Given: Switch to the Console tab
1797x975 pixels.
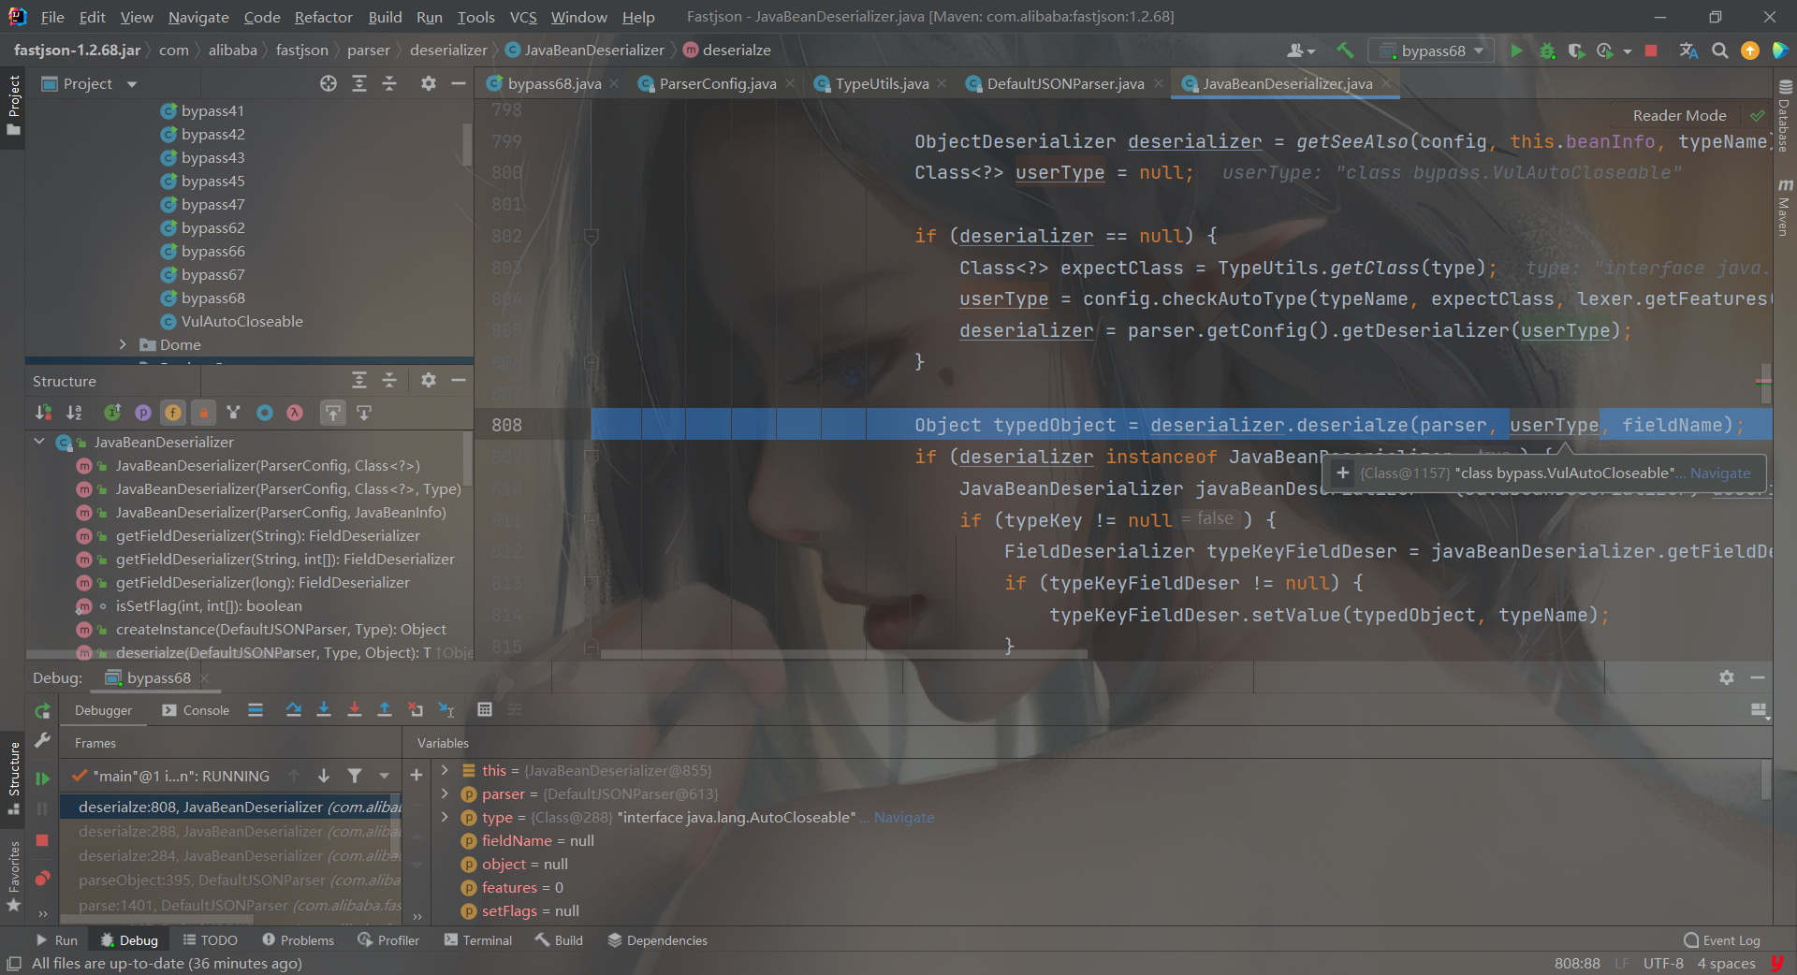Looking at the screenshot, I should click(197, 710).
